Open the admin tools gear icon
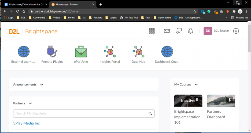The width and height of the screenshot is (251, 133). tap(236, 31)
